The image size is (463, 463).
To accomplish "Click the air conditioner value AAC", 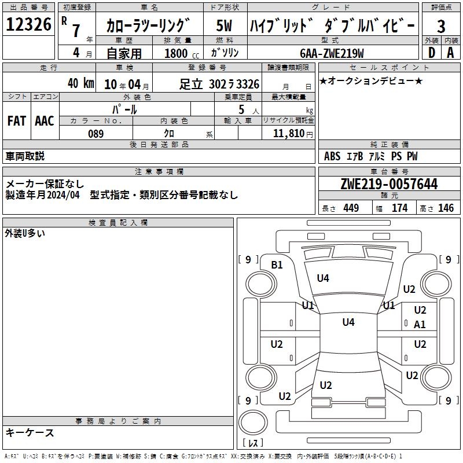I will [x=45, y=121].
